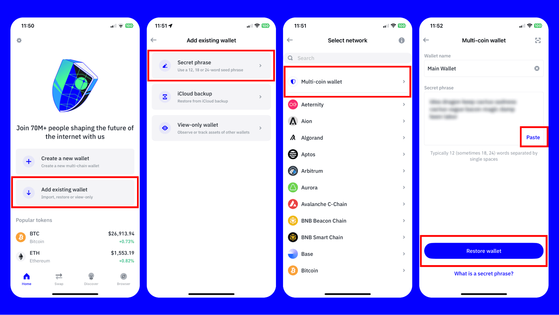Toggle the Paste button for secret phrase
Image resolution: width=559 pixels, height=315 pixels.
coord(533,137)
